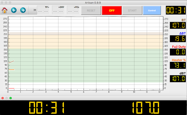Image resolution: width=187 pixels, height=115 pixels.
Task: Click the BT readout showing 107.0
Action: (178, 25)
